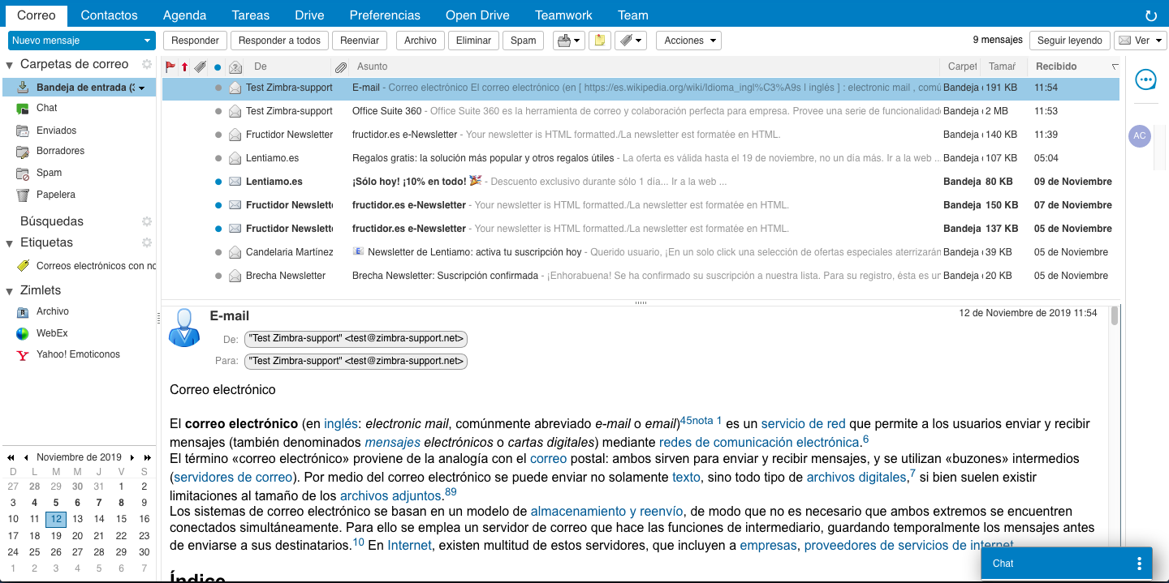This screenshot has width=1169, height=583.
Task: Toggle read dot on Regalos gratis email
Action: point(218,158)
